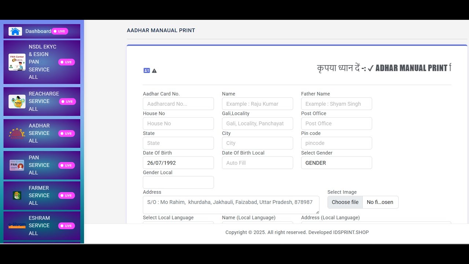Click the Aadhar Card No. input field
Image resolution: width=469 pixels, height=264 pixels.
[x=178, y=104]
